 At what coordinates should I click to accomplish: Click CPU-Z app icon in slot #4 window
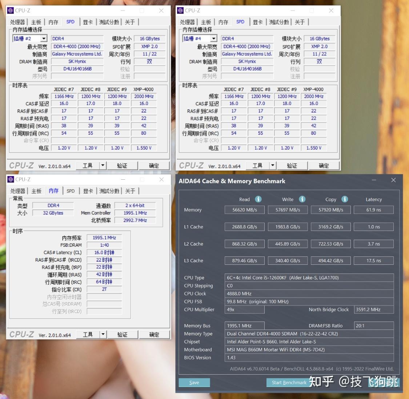[x=180, y=11]
